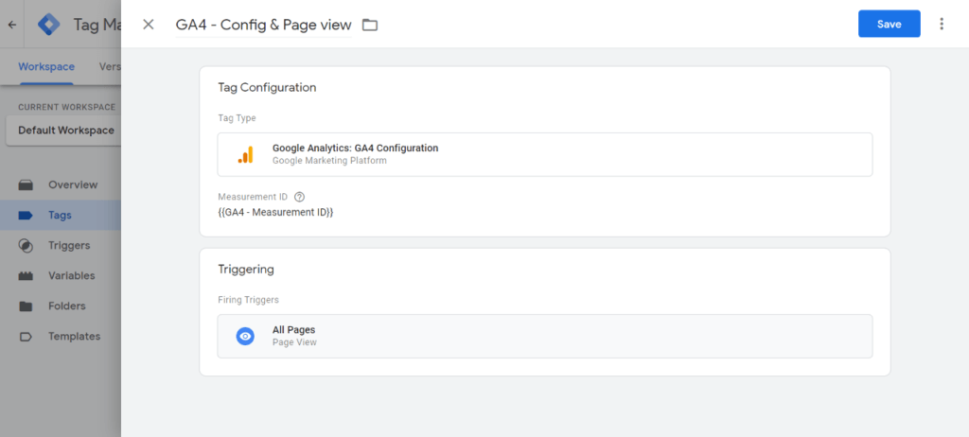Close the tag editor with the X icon

pos(149,24)
